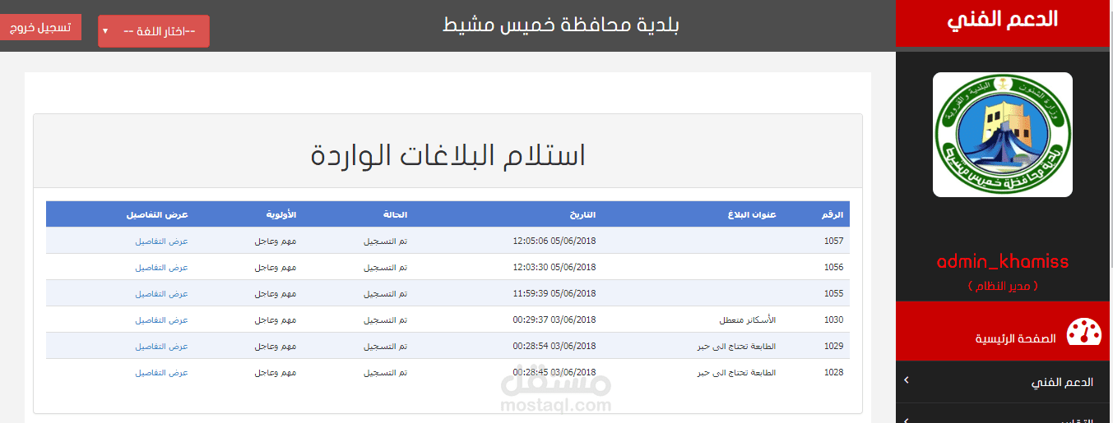Click report 1028 title الطابعة تحتاج الى حبر
The image size is (1113, 423).
coord(736,373)
